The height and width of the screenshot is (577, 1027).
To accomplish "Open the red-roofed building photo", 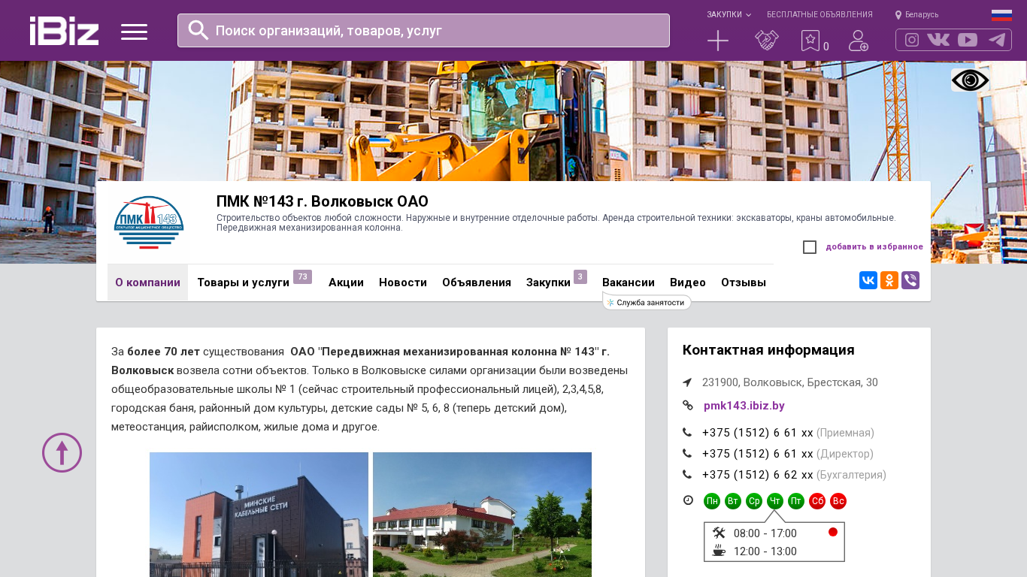I will 482,515.
